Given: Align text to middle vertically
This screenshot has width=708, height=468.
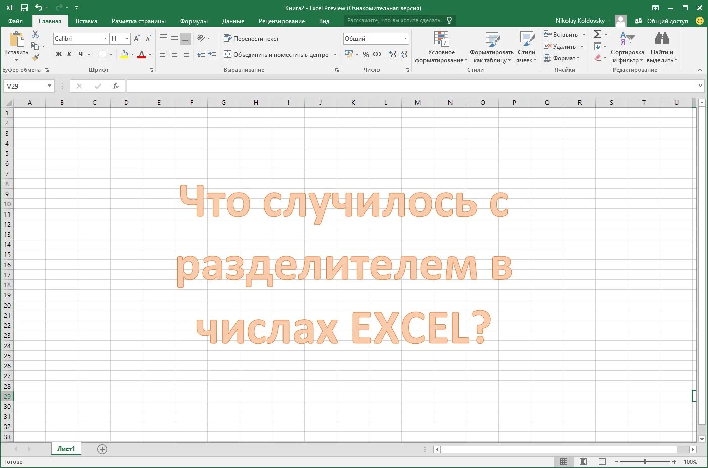Looking at the screenshot, I should [x=174, y=38].
